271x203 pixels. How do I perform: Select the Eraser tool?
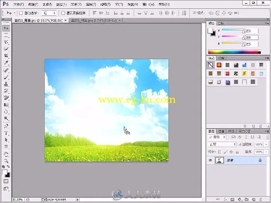6,98
